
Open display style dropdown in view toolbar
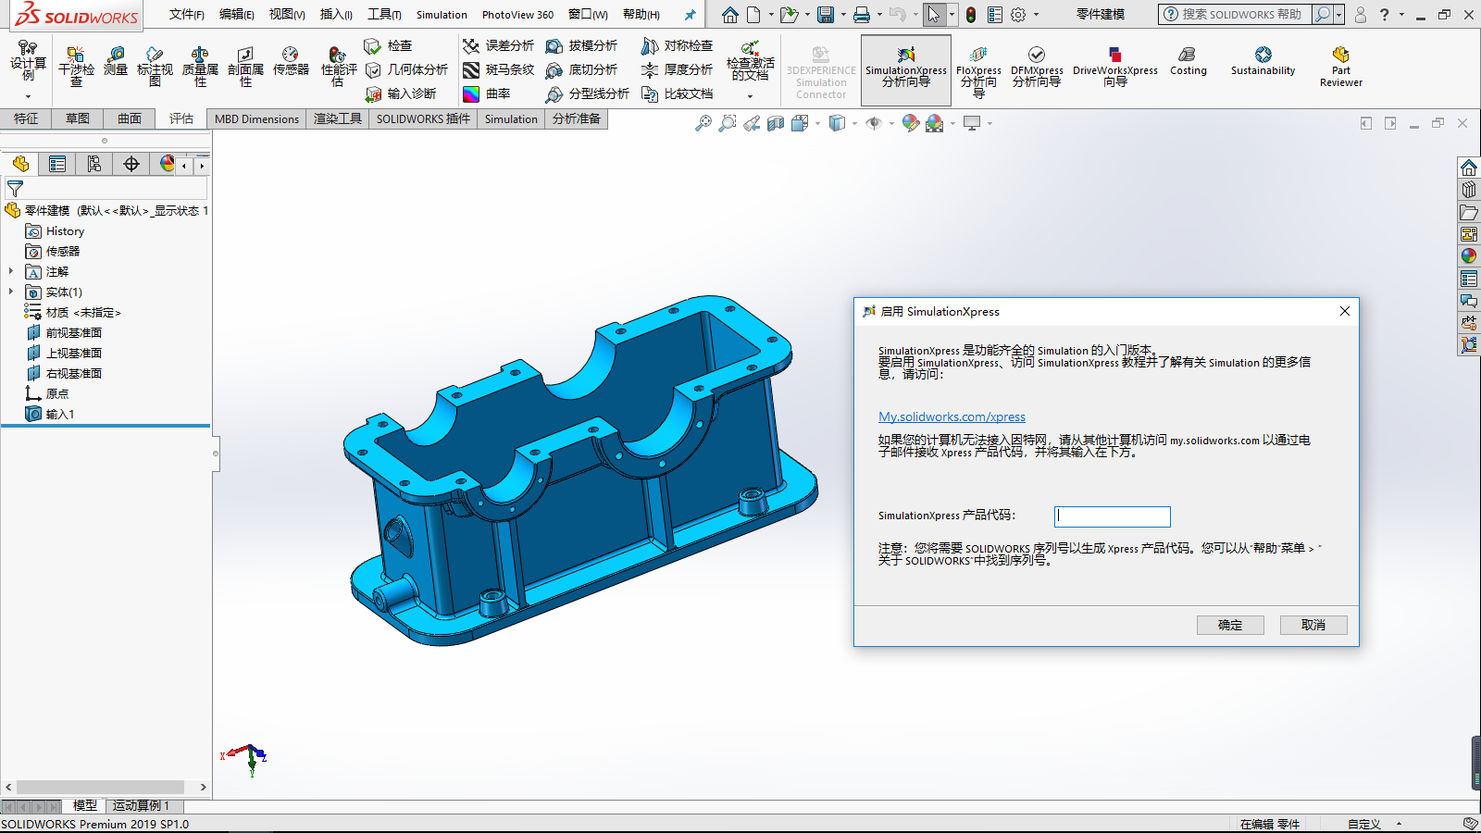[x=854, y=123]
